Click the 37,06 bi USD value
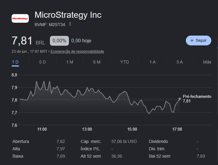 (x=124, y=141)
